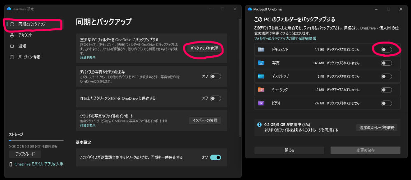
Task: Click the bell icon beside 通知
Action: coord(12,46)
